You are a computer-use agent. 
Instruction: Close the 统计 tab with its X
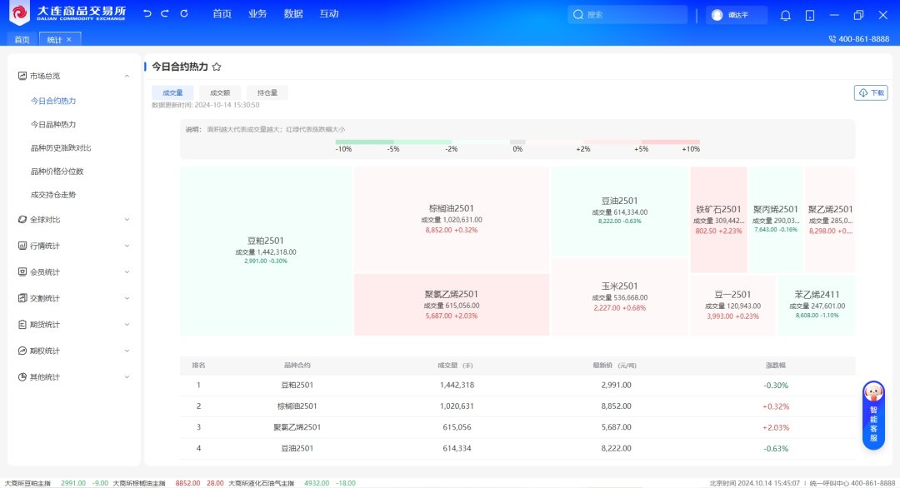point(69,39)
